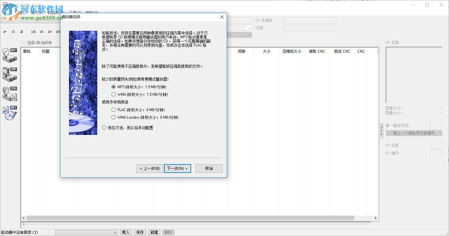Choose FLAC format for archival use
449x236 pixels.
tap(113, 110)
